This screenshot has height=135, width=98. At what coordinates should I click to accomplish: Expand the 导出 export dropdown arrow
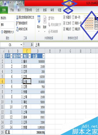click(39, 32)
